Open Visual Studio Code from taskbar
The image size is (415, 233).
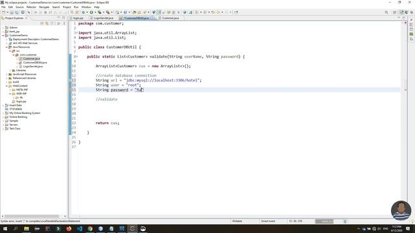[x=79, y=228]
